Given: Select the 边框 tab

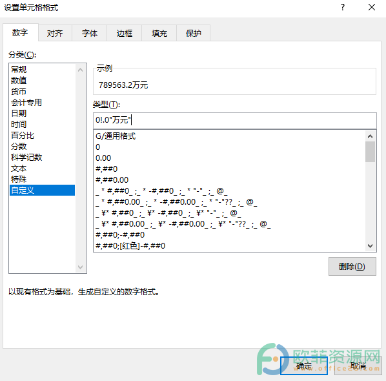Looking at the screenshot, I should tap(125, 33).
